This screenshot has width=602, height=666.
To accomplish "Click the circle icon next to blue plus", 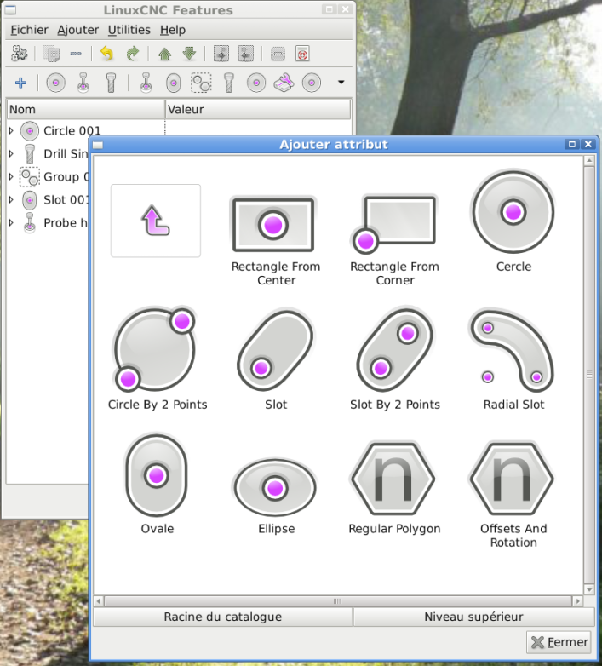I will pyautogui.click(x=55, y=83).
